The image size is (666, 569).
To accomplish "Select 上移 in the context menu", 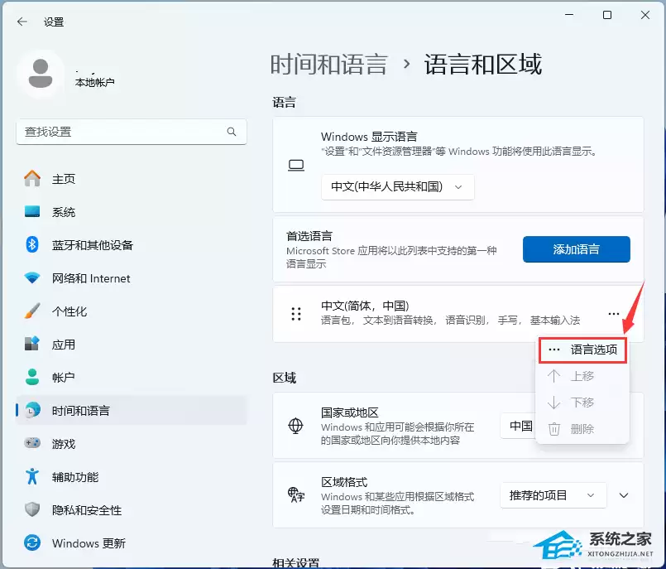I will pos(582,376).
